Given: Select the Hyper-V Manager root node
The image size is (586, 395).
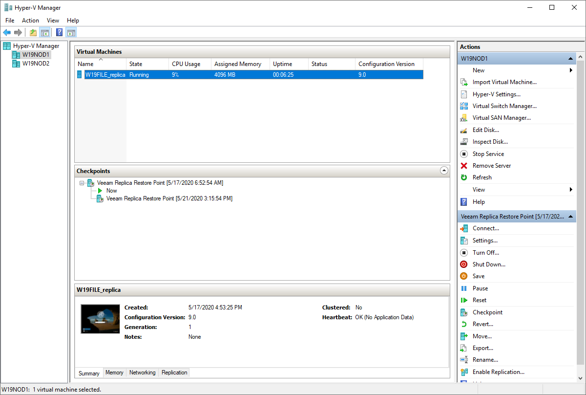Looking at the screenshot, I should coord(36,46).
